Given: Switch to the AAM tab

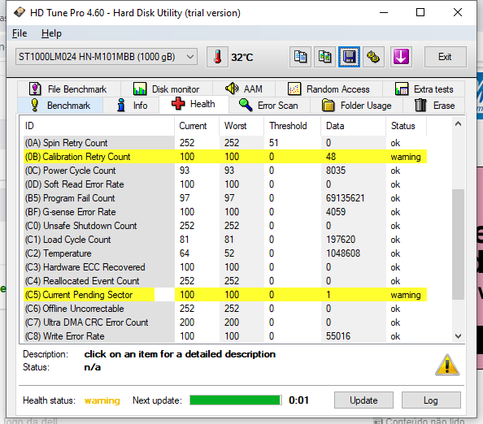Looking at the screenshot, I should (244, 89).
